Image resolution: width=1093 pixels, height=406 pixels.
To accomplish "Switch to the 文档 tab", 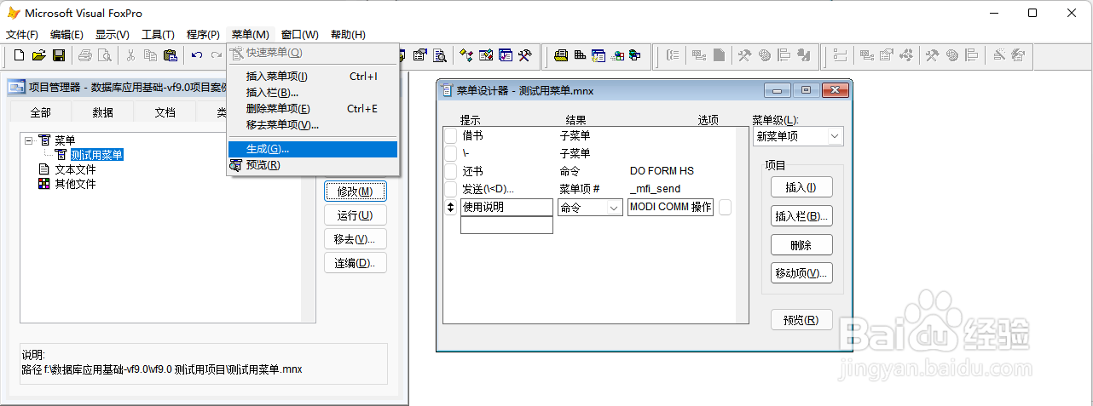I will coord(165,112).
